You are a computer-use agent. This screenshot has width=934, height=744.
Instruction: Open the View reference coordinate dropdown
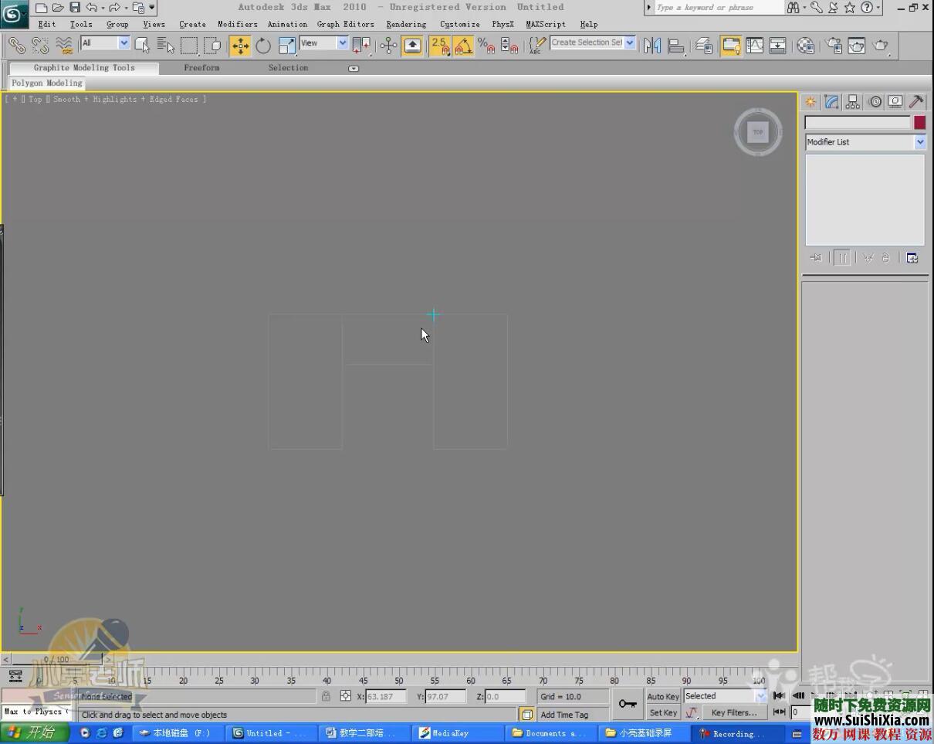(342, 43)
